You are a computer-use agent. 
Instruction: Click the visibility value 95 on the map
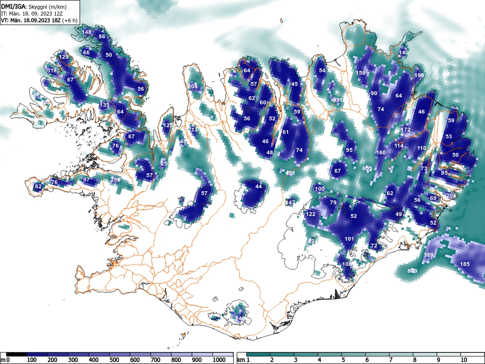click(x=349, y=150)
